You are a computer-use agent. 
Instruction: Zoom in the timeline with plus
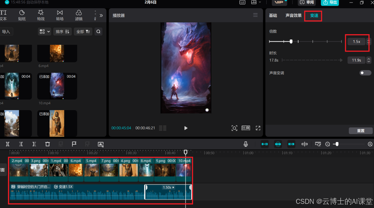point(370,144)
